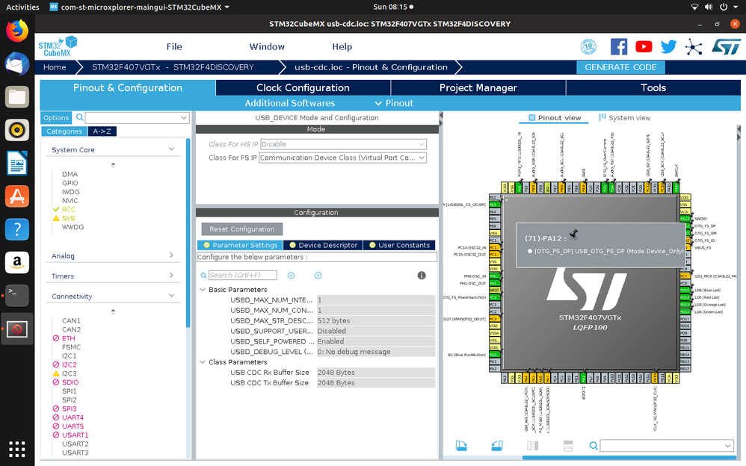Open the Help menu
The width and height of the screenshot is (746, 466).
point(342,46)
